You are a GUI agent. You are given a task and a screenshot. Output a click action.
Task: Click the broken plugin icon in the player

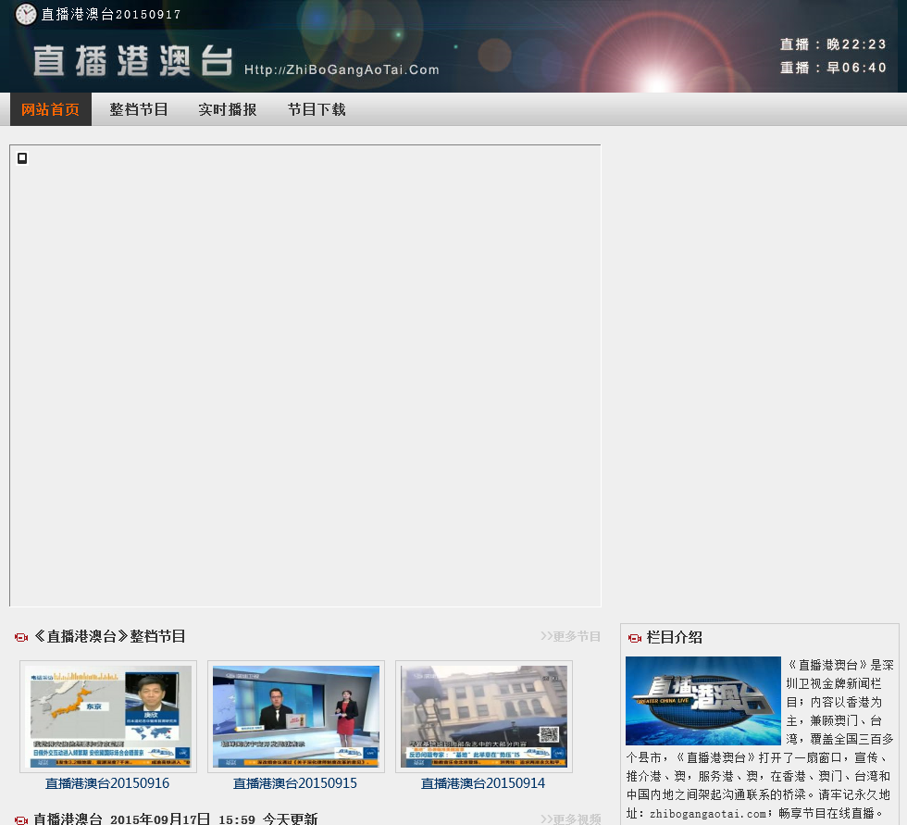coord(22,158)
